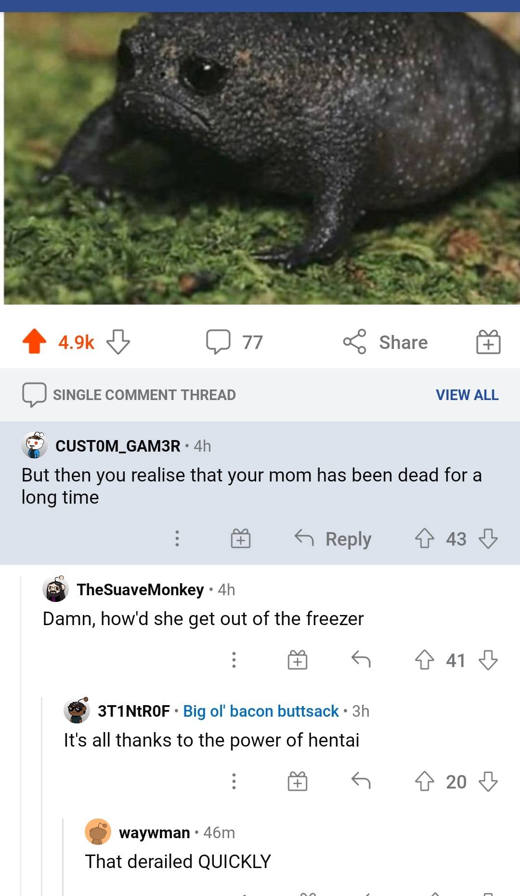This screenshot has width=520, height=896.
Task: View all comments in thread
Action: pos(467,395)
